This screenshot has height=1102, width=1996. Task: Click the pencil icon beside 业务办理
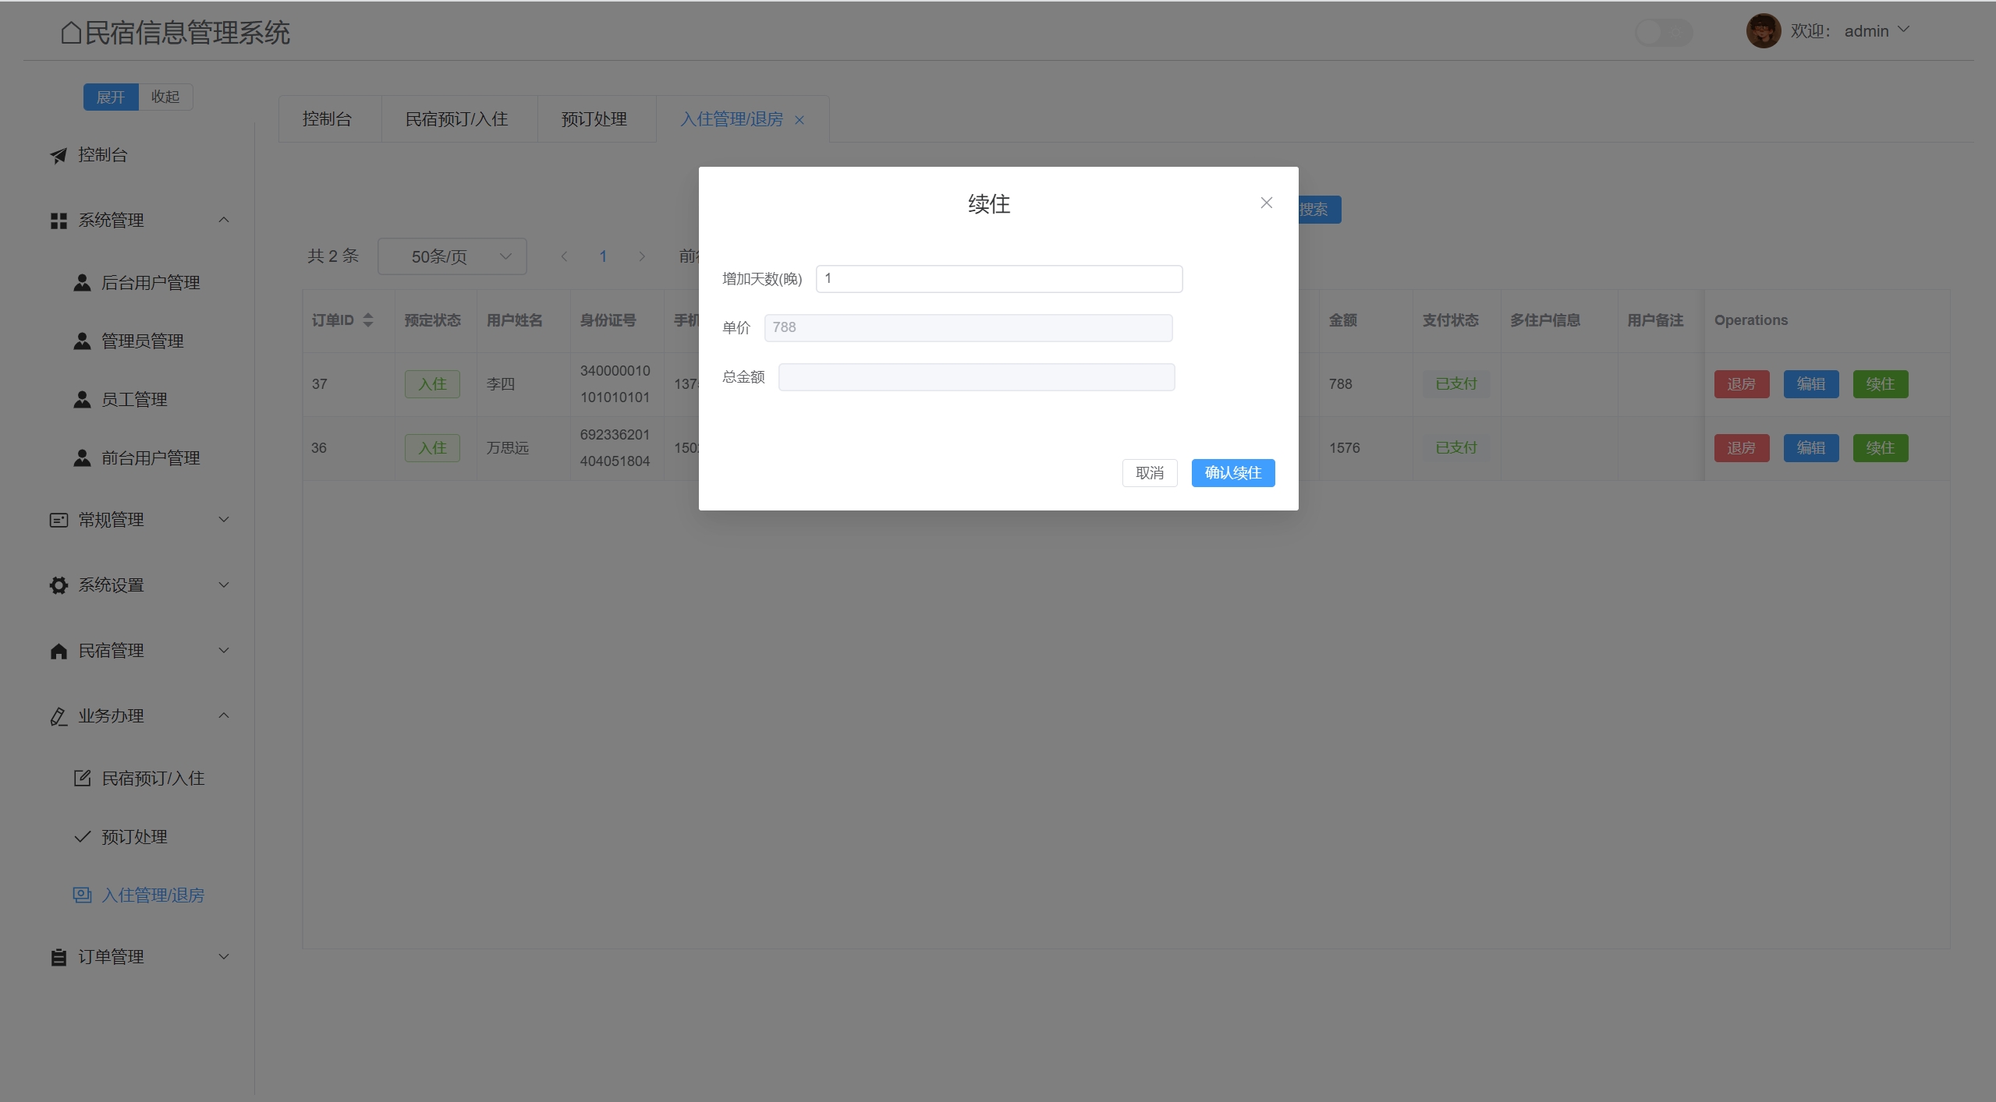pos(58,717)
